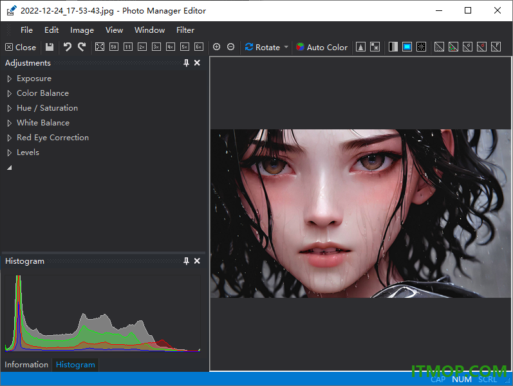Pin the Adjustments panel
The height and width of the screenshot is (386, 513).
click(186, 63)
